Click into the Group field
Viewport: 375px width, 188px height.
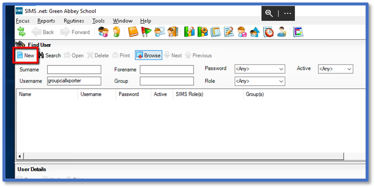tap(167, 81)
